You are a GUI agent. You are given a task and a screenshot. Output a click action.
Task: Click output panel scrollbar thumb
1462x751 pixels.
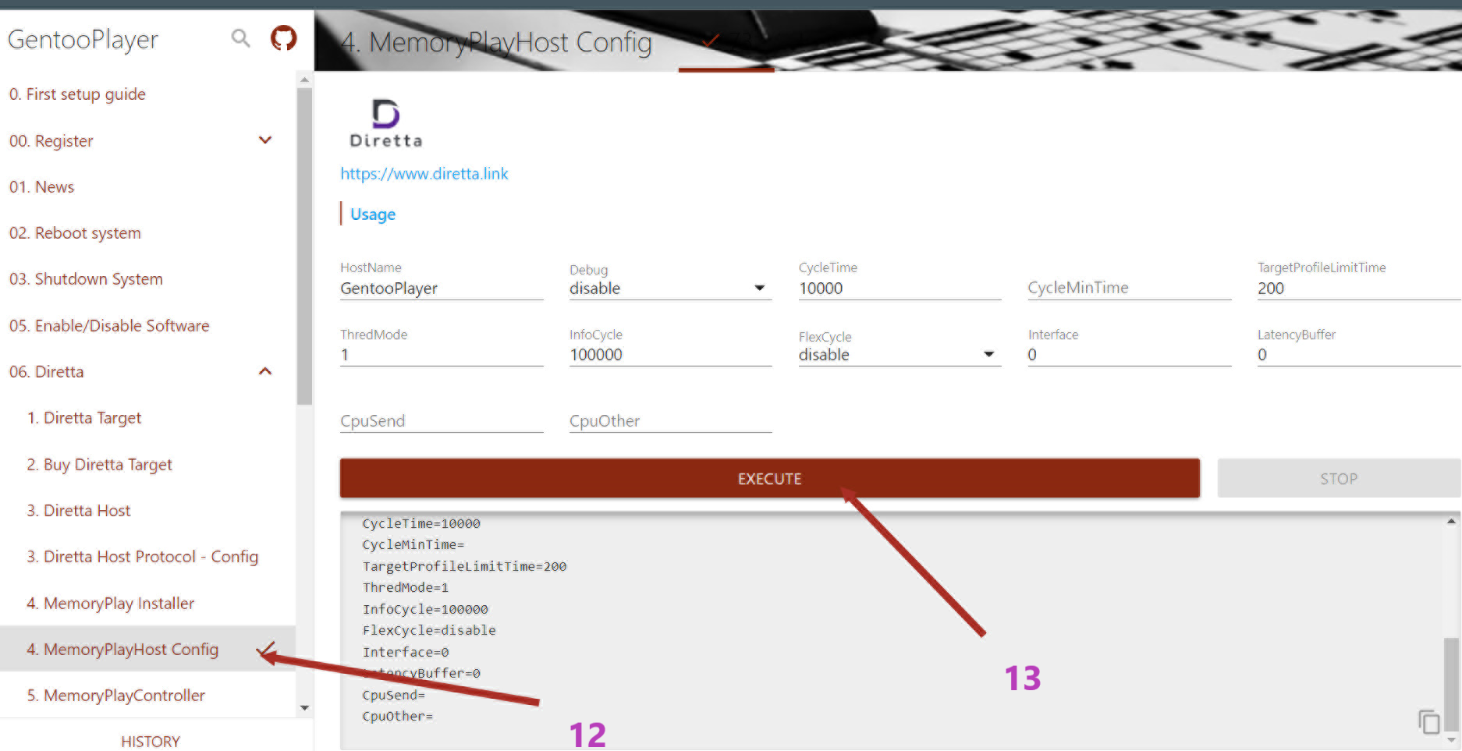(x=1451, y=684)
